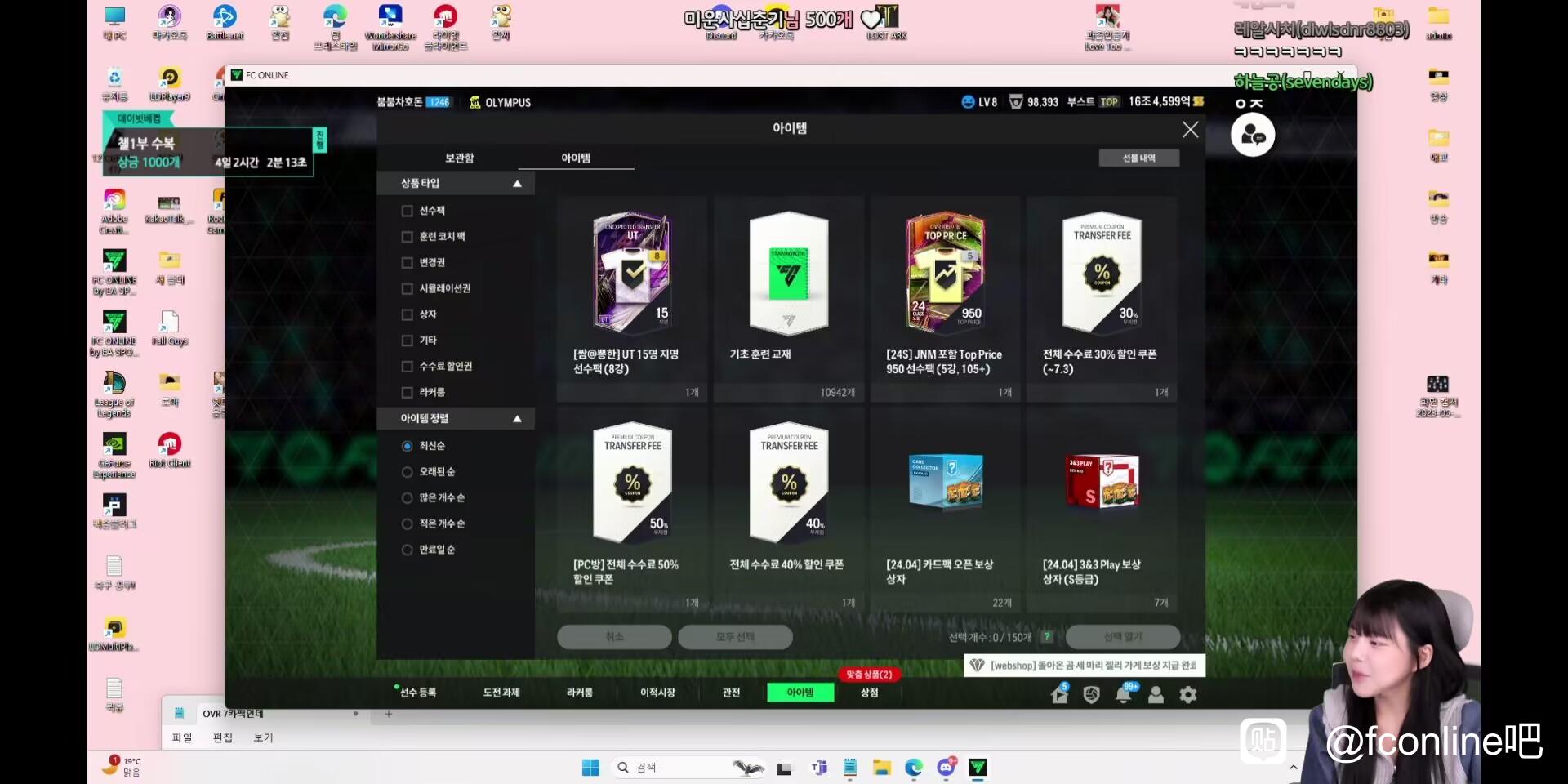Open Adobe Creative Cloud desktop shortcut
This screenshot has height=784, width=1568.
tap(114, 212)
